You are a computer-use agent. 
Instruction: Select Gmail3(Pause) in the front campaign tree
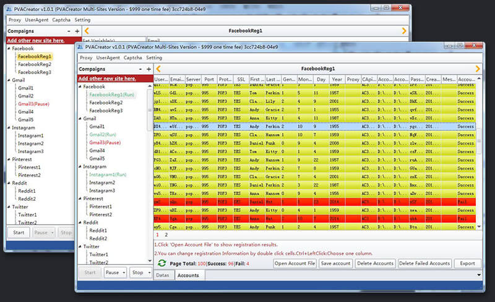tap(105, 143)
